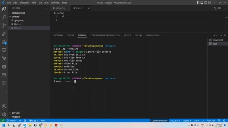Open the Run menu
Screen dimensions: 228x128
coord(46,2)
